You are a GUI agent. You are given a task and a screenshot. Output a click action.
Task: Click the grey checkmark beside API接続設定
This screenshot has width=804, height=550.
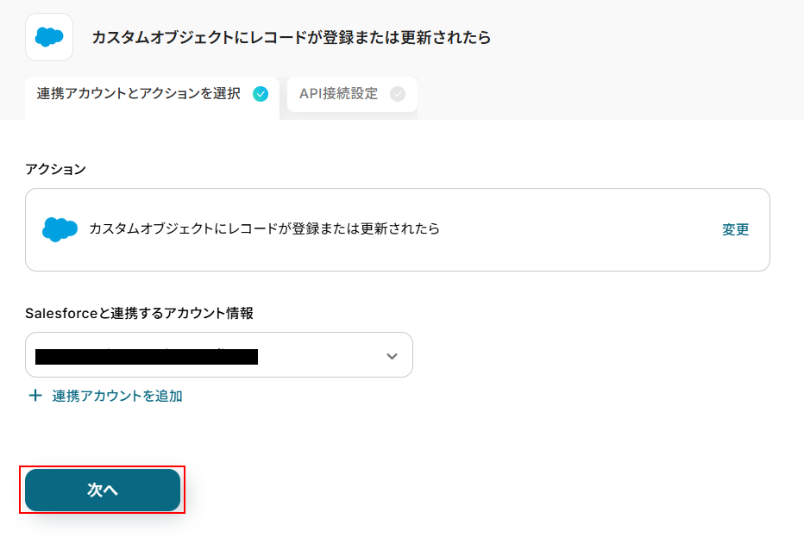point(398,94)
